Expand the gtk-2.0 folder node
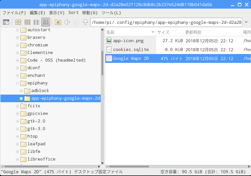The image size is (251, 176). (18, 121)
